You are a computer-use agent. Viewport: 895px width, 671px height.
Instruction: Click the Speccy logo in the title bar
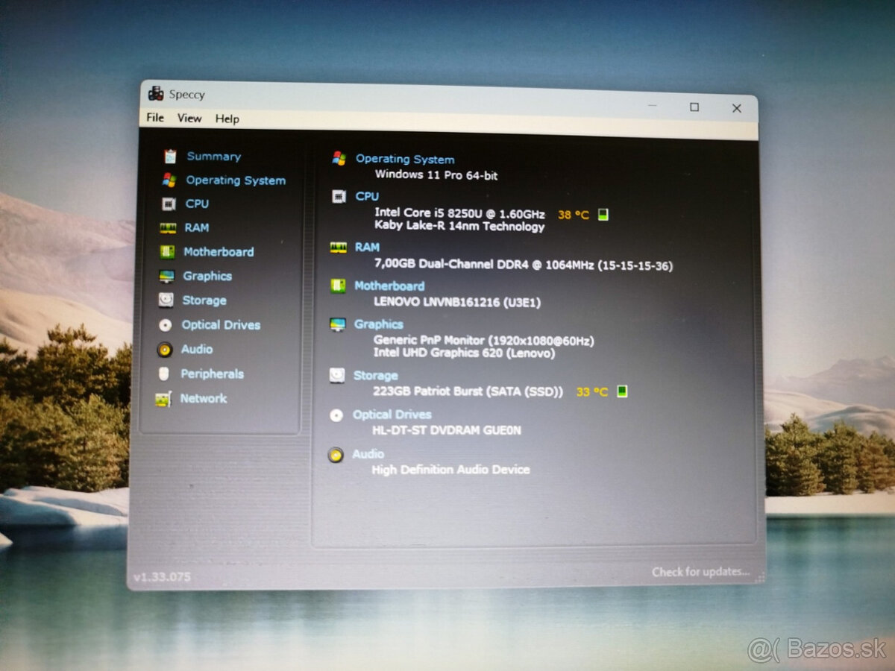tap(157, 94)
